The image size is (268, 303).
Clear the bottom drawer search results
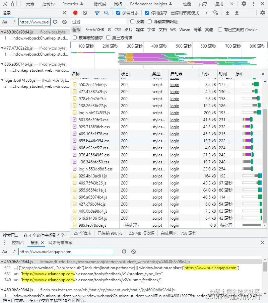(x=133, y=251)
